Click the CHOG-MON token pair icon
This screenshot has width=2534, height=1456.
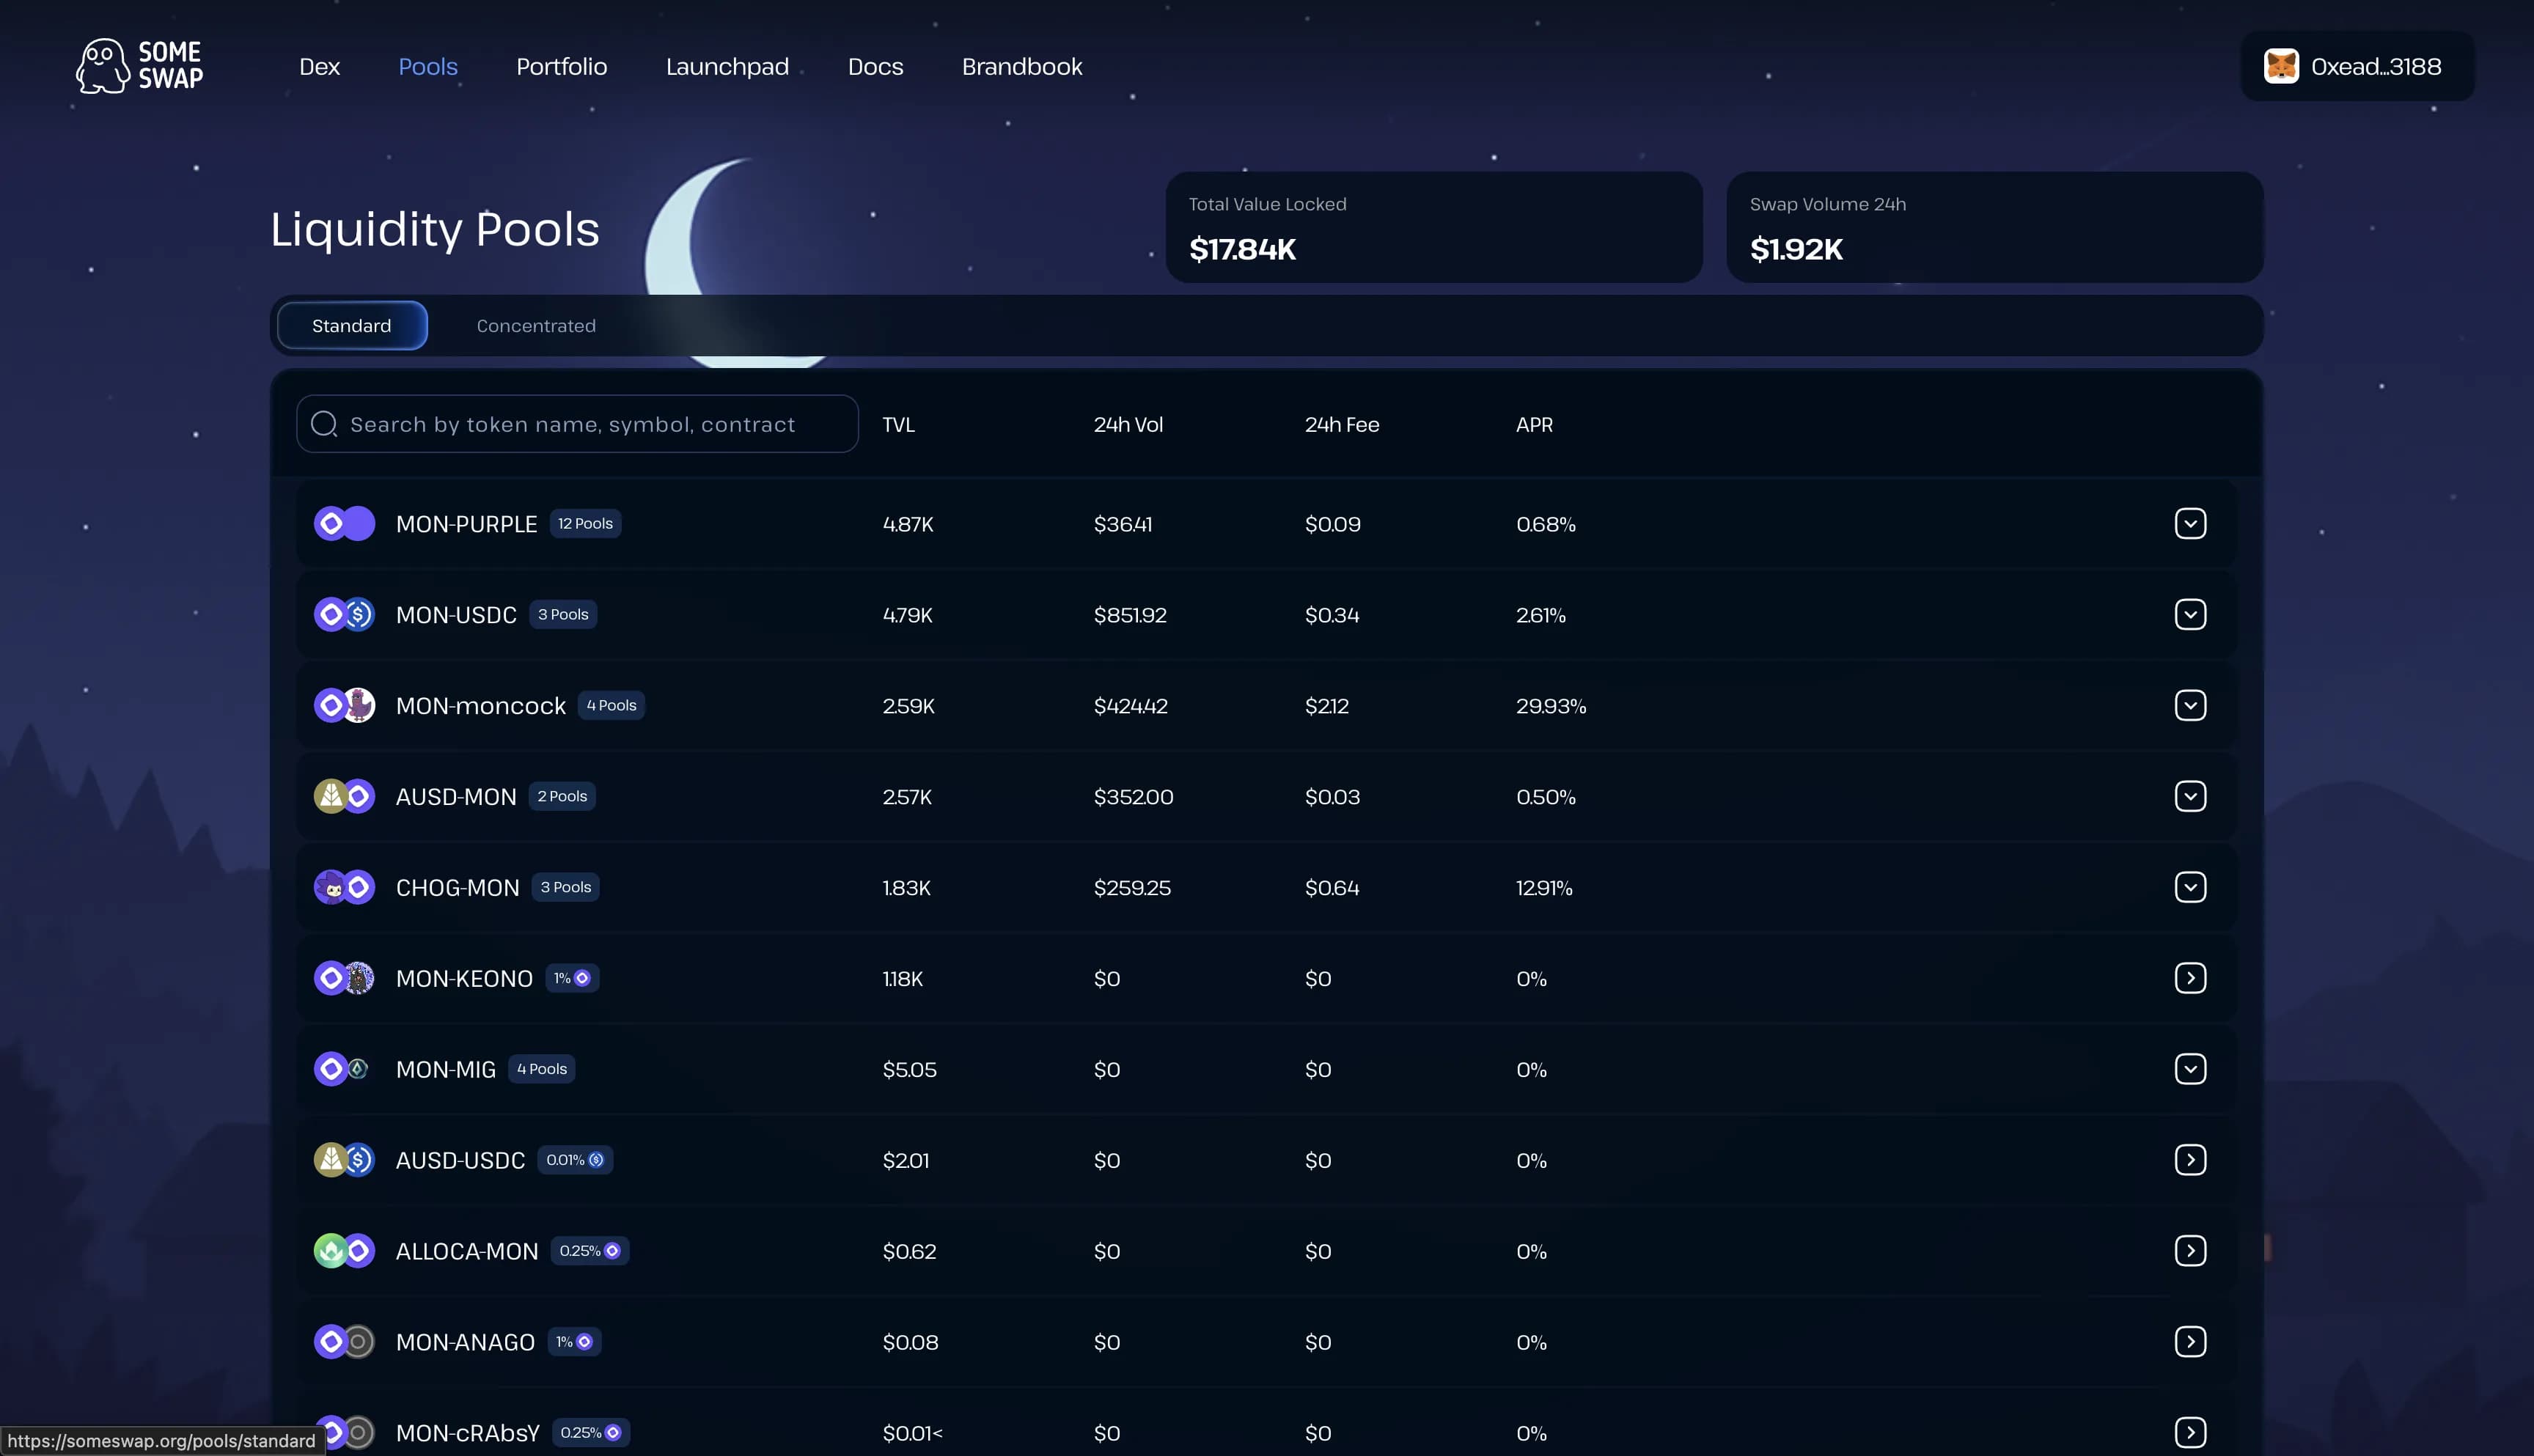click(344, 887)
